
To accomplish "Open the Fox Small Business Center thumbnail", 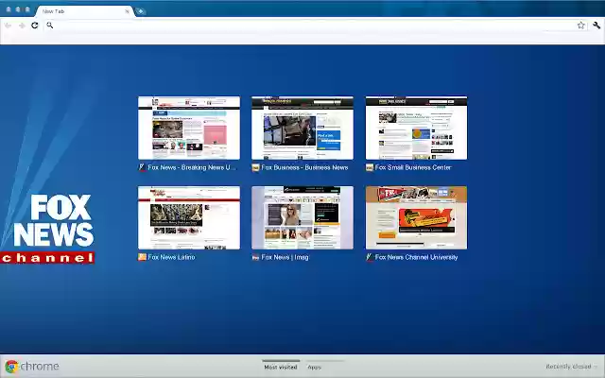I will point(416,129).
